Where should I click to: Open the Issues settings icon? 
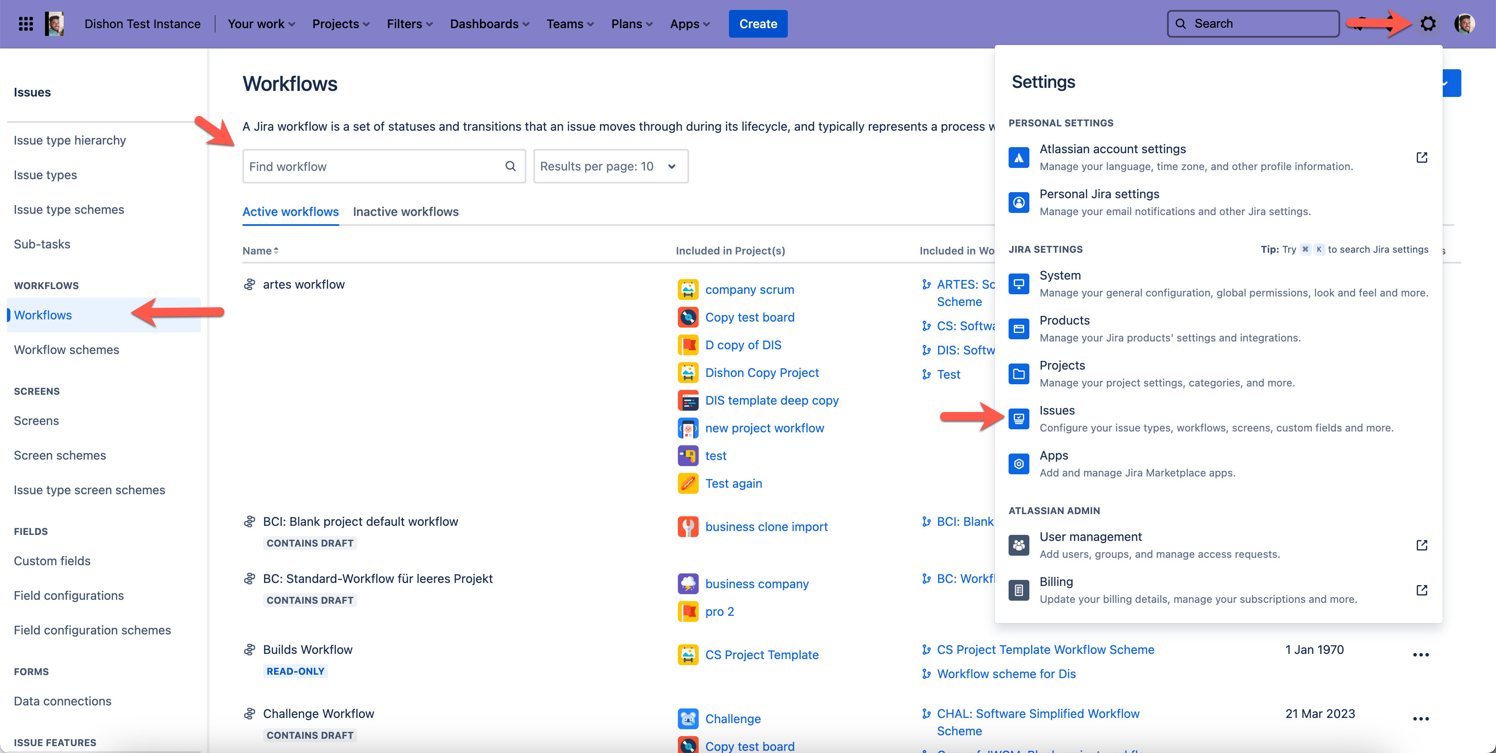pos(1019,418)
